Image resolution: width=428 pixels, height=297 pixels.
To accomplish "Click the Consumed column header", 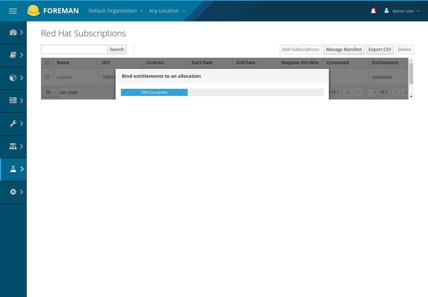I will click(338, 63).
